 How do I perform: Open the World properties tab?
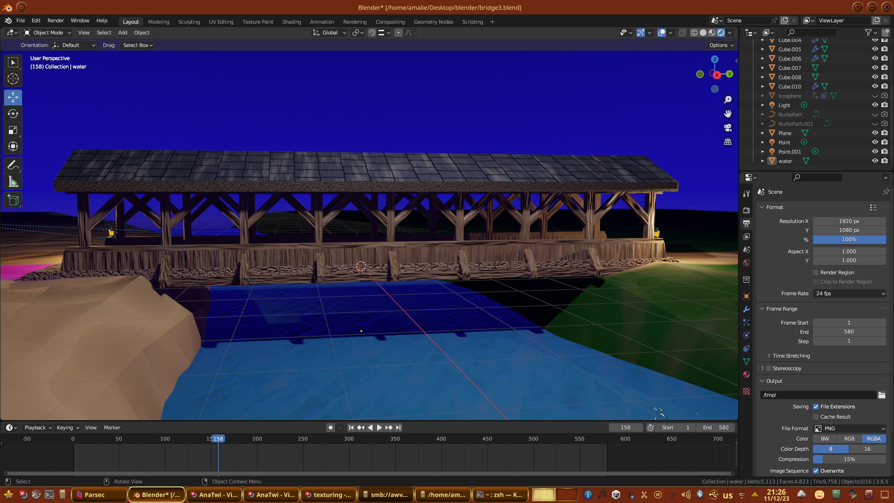point(746,263)
